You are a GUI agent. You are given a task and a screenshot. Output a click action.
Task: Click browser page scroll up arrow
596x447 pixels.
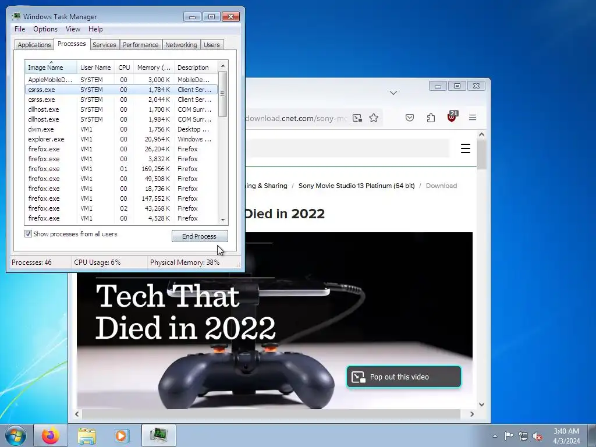pyautogui.click(x=481, y=134)
